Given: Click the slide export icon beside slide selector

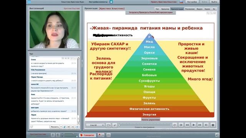Looking at the screenshot, I should (x=108, y=125).
